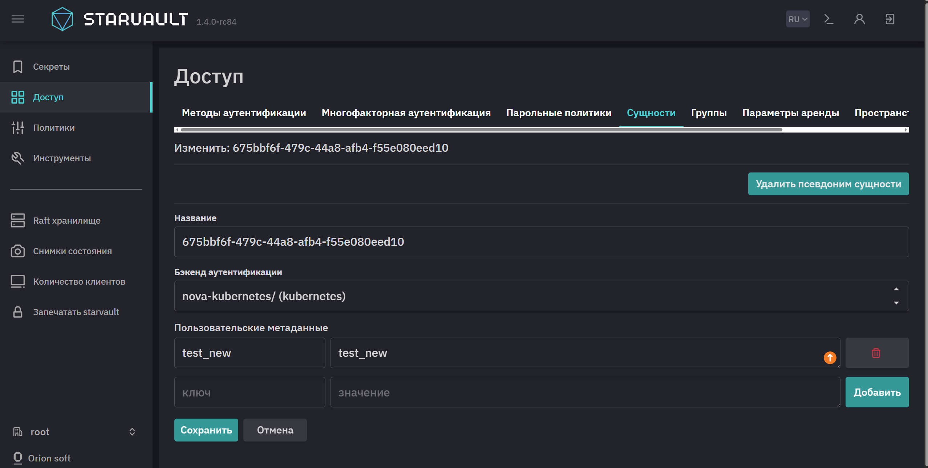The image size is (928, 468).
Task: Click the Доступ grid icon
Action: [x=18, y=97]
